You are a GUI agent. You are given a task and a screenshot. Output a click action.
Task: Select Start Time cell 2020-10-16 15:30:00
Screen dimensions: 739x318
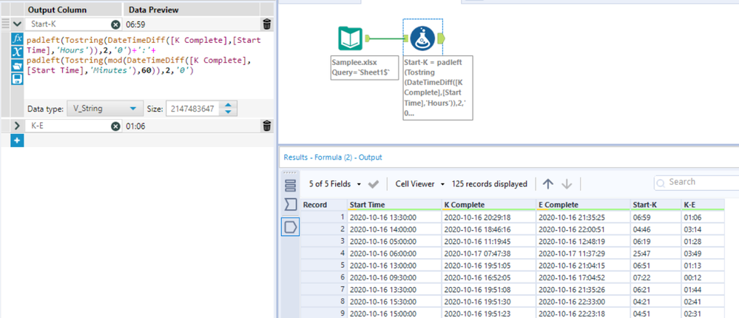(394, 302)
